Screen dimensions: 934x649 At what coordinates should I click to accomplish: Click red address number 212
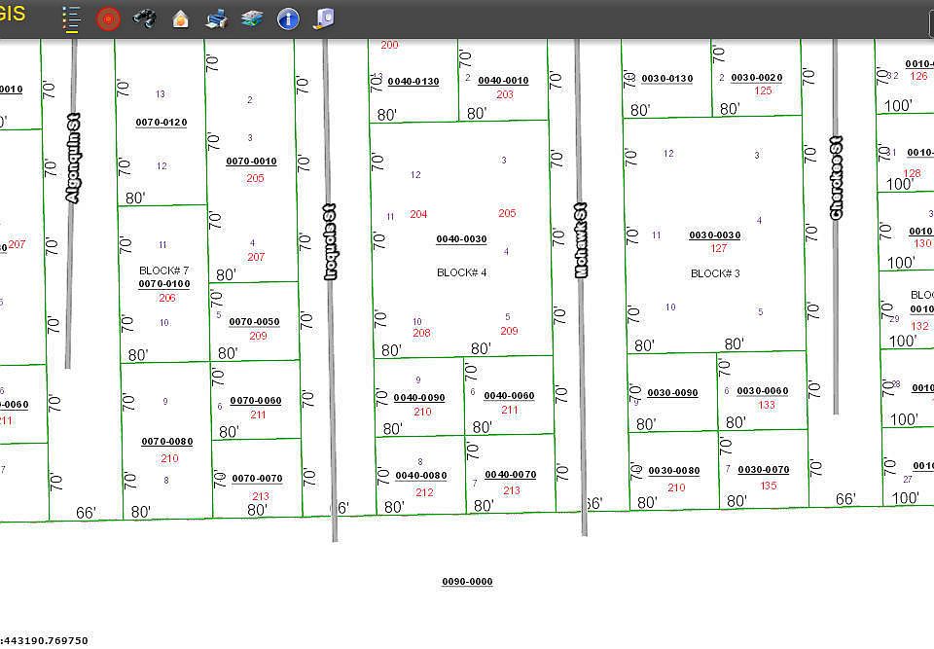425,492
